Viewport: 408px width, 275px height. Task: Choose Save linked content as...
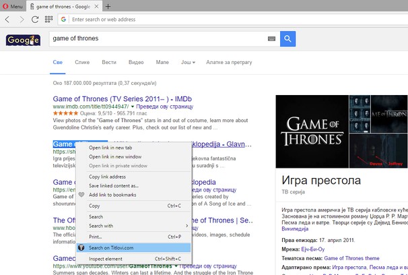[x=134, y=185]
